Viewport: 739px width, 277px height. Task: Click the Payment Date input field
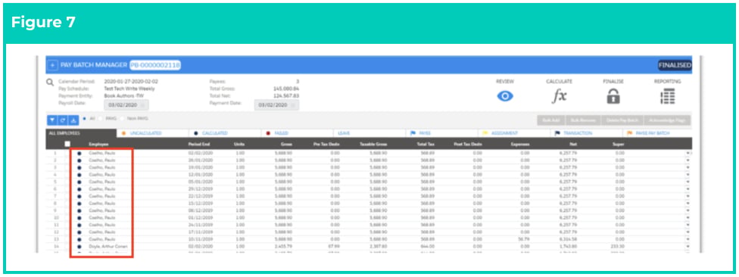[276, 105]
